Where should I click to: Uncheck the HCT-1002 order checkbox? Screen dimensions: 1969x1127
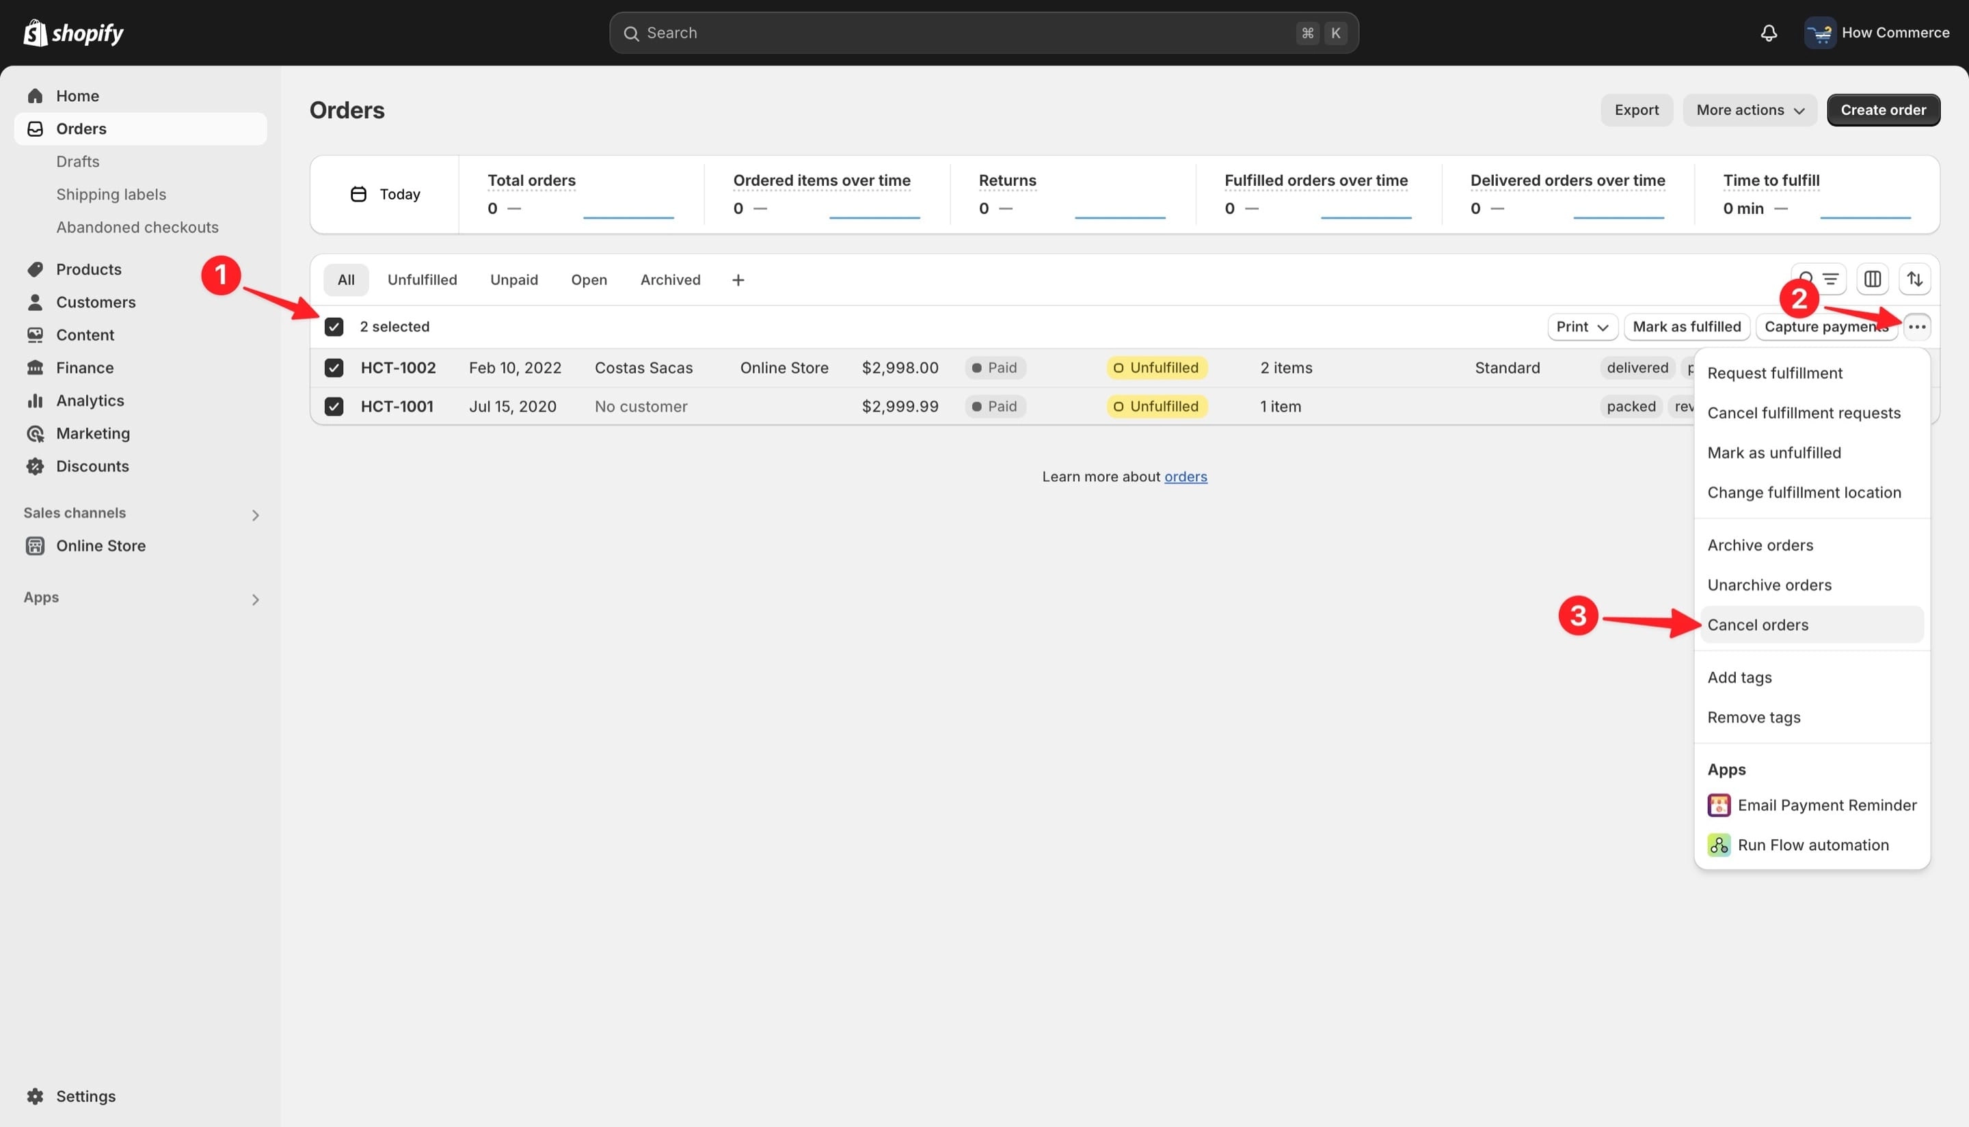pos(334,368)
